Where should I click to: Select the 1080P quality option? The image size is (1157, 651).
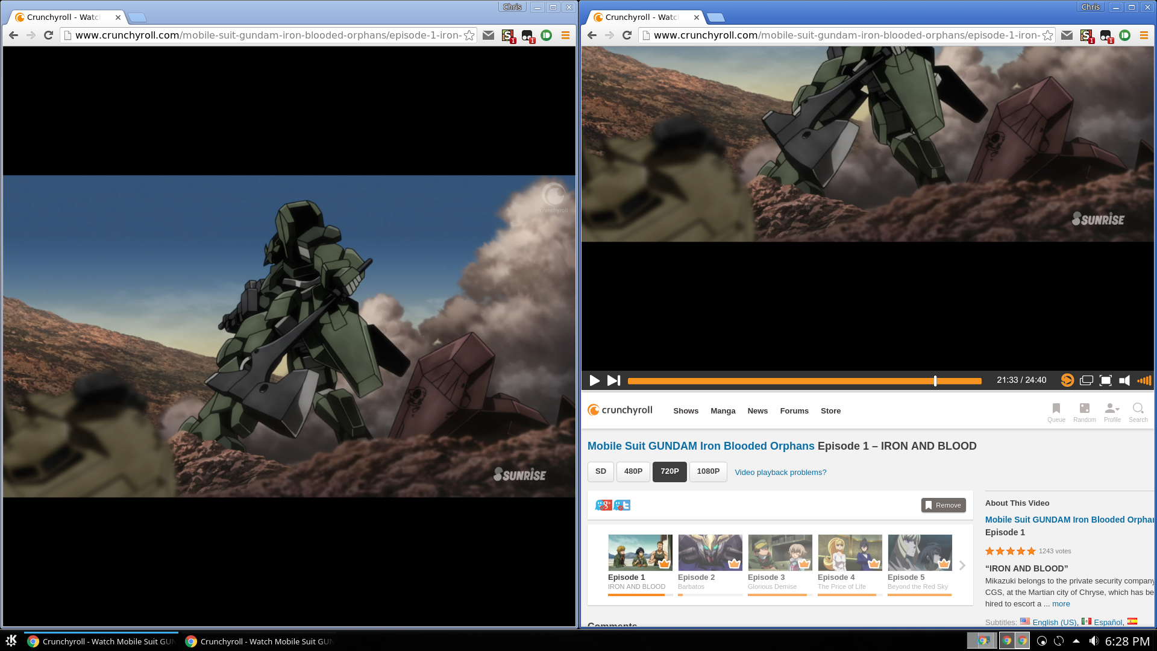coord(708,471)
